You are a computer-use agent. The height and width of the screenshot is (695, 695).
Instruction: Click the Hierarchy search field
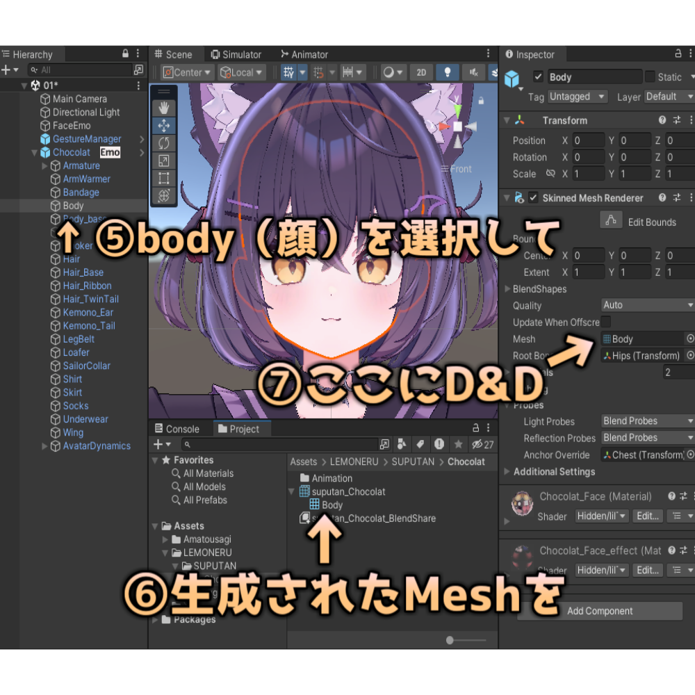tap(80, 70)
